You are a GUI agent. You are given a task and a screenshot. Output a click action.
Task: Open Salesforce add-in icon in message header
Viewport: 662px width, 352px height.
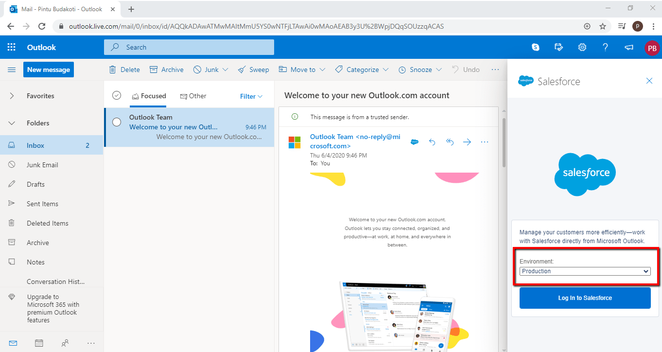(x=415, y=142)
